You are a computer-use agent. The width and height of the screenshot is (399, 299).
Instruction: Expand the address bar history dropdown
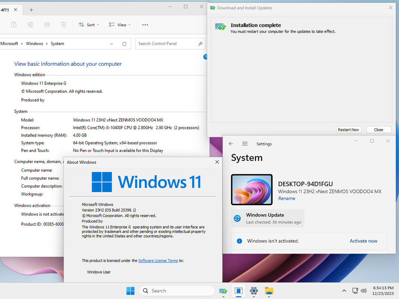tap(111, 44)
